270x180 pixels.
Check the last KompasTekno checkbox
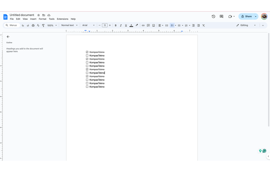point(87,87)
